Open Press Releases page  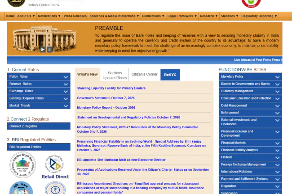click(x=75, y=16)
